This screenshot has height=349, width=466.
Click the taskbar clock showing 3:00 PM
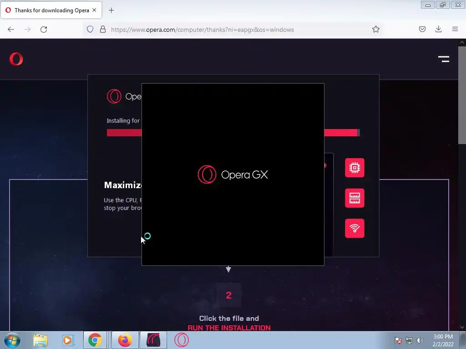coord(443,340)
